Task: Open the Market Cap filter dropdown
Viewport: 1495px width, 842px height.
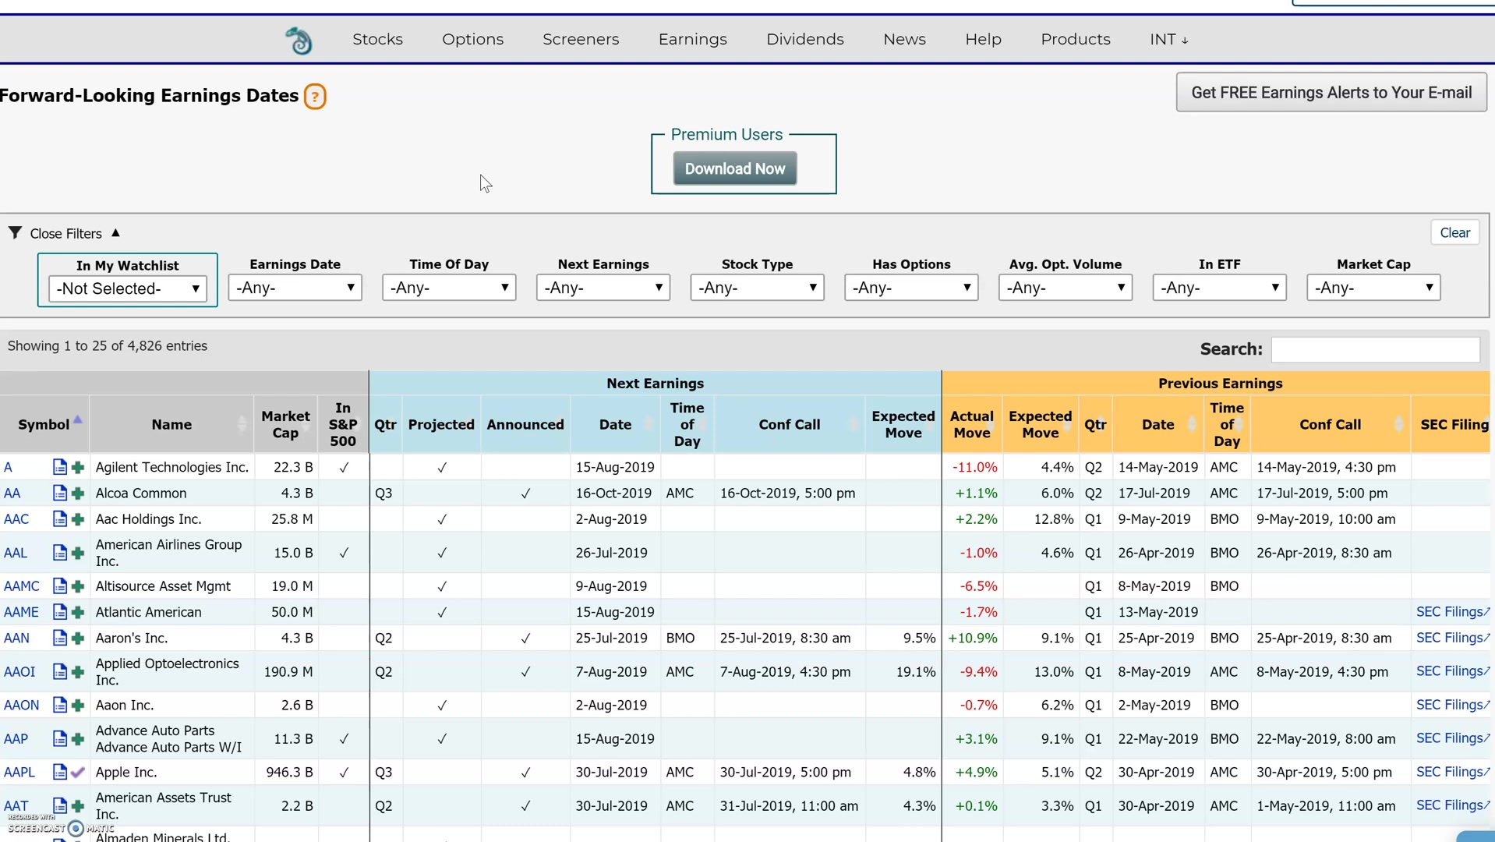Action: (1373, 288)
